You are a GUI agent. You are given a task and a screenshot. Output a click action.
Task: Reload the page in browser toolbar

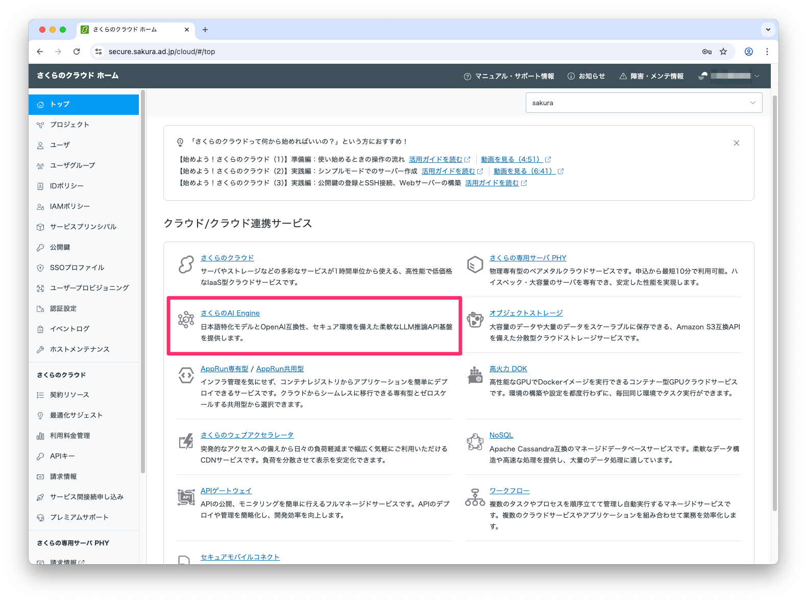(77, 52)
